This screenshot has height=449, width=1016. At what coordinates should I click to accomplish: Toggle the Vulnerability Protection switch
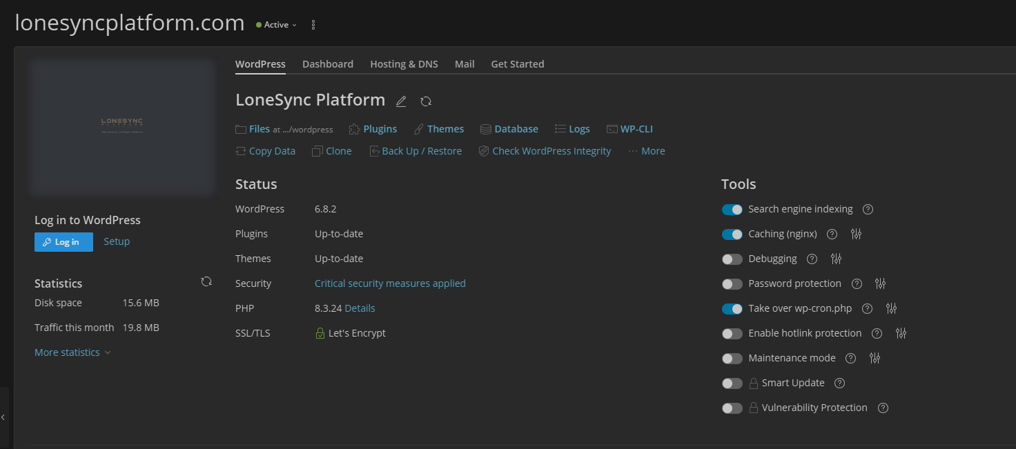tap(732, 408)
